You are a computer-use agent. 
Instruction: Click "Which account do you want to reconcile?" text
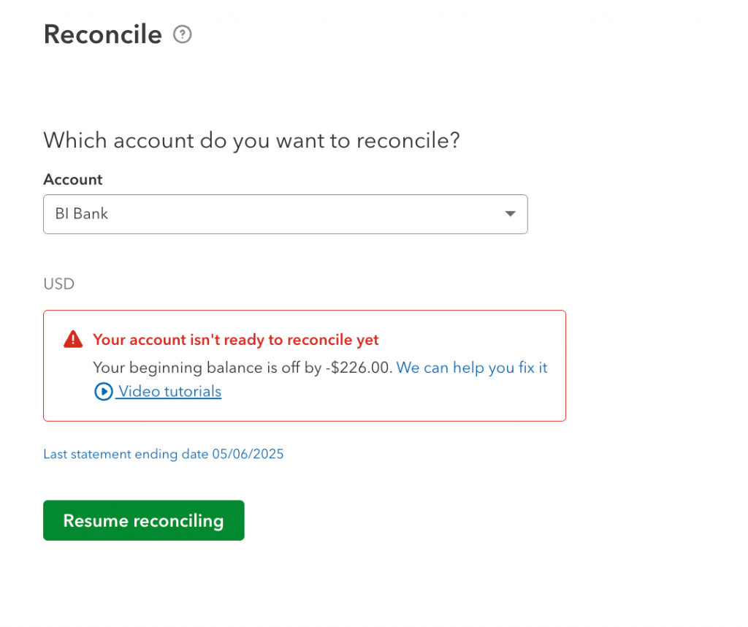(x=251, y=140)
